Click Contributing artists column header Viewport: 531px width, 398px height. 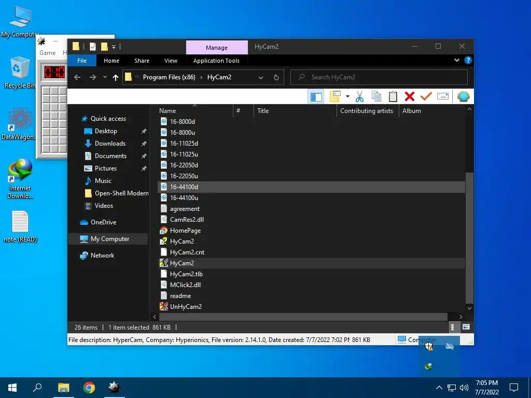click(x=367, y=111)
